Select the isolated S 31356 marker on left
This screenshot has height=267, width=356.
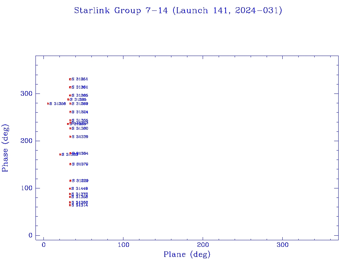48,104
